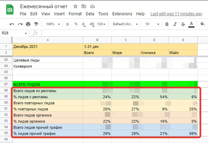Open the Default (Arial) font dropdown
The image size is (208, 143).
click(125, 24)
